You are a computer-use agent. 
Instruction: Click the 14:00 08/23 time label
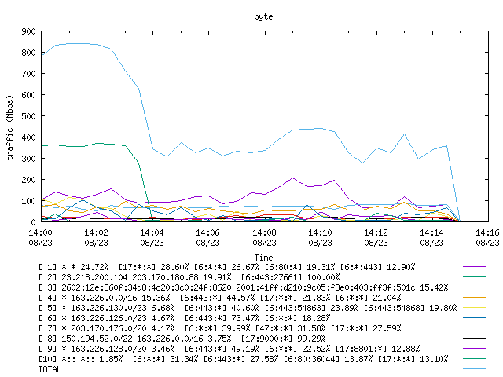point(40,237)
